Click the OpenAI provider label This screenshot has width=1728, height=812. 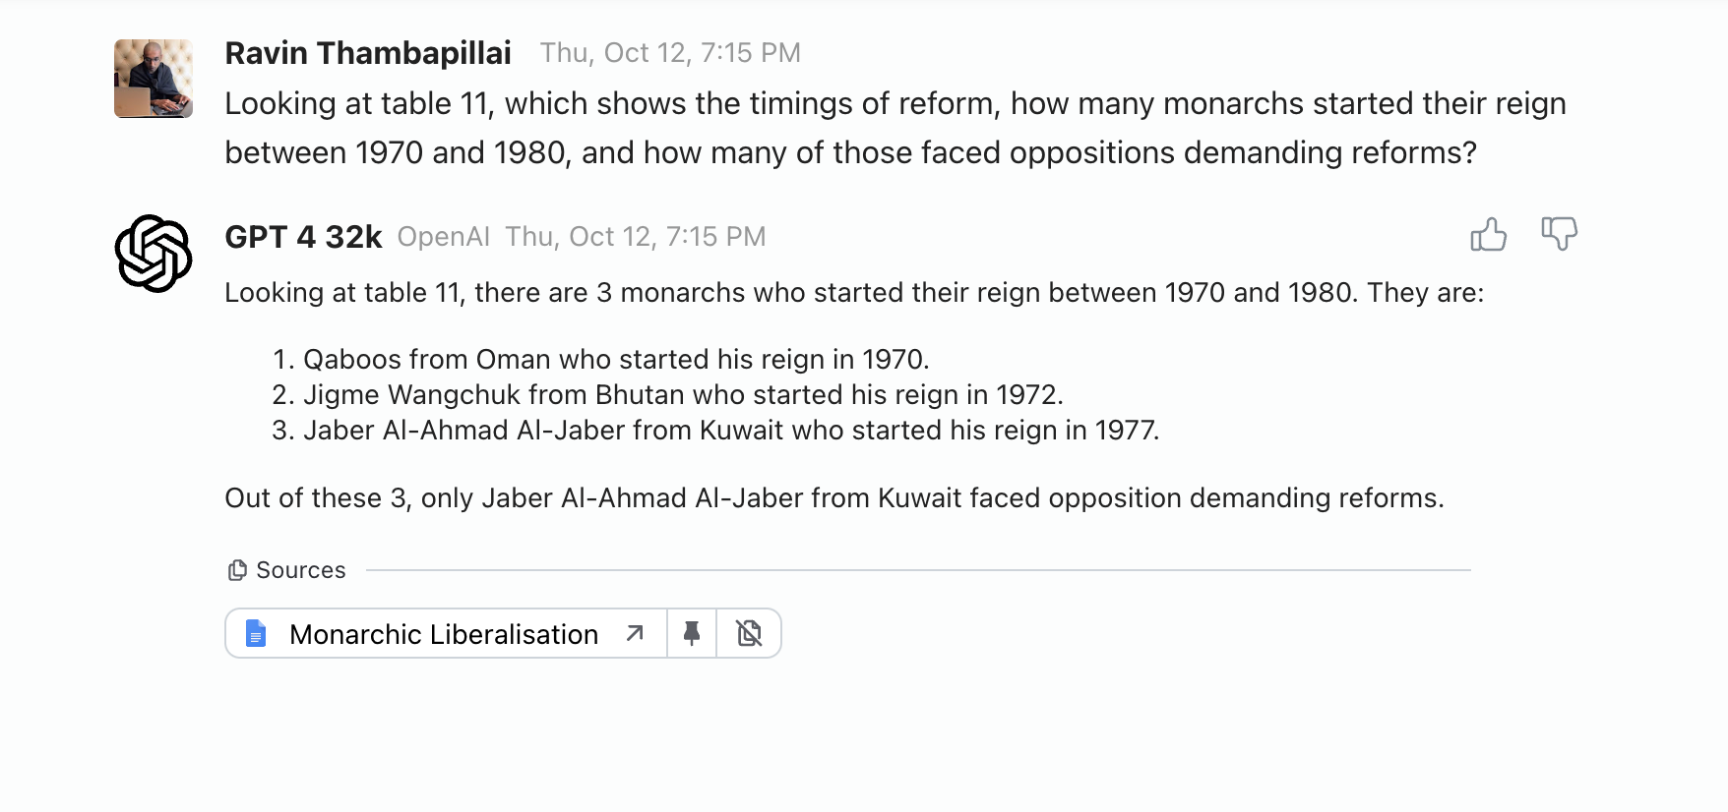[443, 237]
